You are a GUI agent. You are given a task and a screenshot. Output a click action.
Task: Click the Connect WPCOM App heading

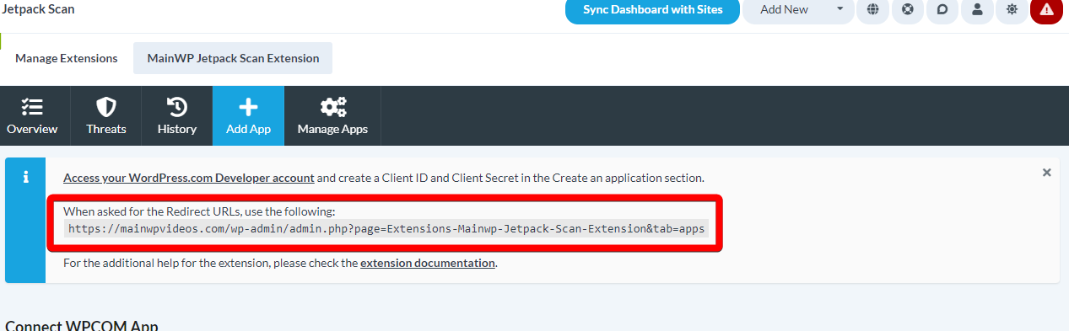(82, 325)
